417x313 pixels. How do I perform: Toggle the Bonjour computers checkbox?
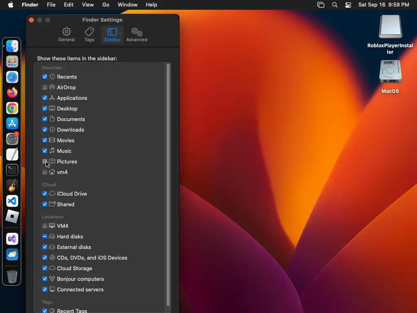tap(45, 279)
